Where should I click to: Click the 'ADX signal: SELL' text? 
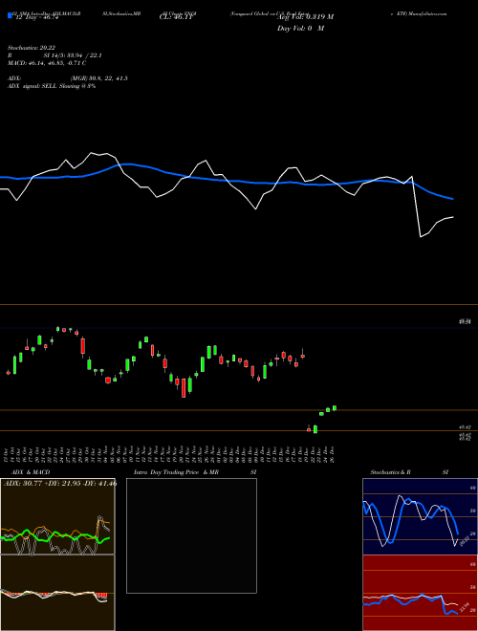33,86
